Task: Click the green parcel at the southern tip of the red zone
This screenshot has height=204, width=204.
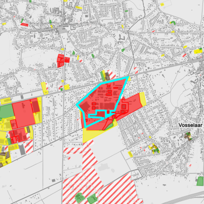Action: (109, 126)
